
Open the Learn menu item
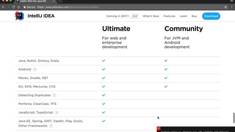pyautogui.click(x=184, y=16)
